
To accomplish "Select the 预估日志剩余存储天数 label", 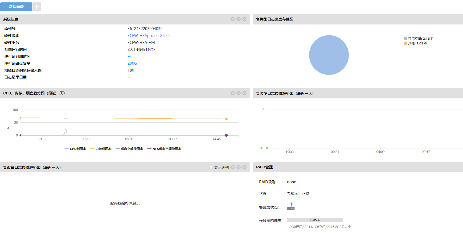I will coord(23,70).
